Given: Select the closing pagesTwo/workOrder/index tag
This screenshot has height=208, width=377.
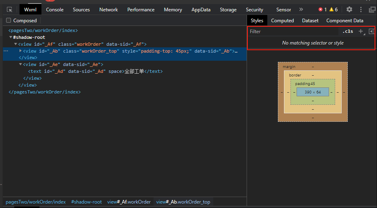Looking at the screenshot, I should pos(44,92).
